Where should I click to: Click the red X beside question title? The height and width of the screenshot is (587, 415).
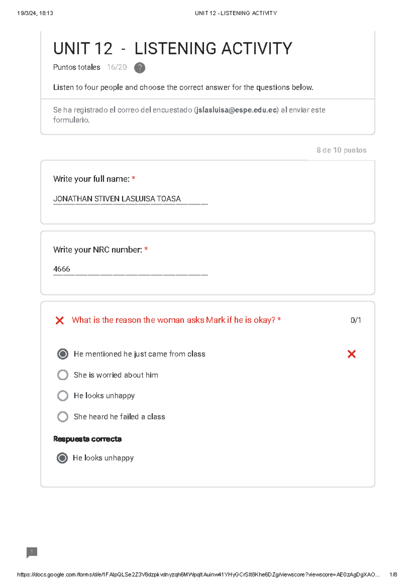[x=59, y=320]
